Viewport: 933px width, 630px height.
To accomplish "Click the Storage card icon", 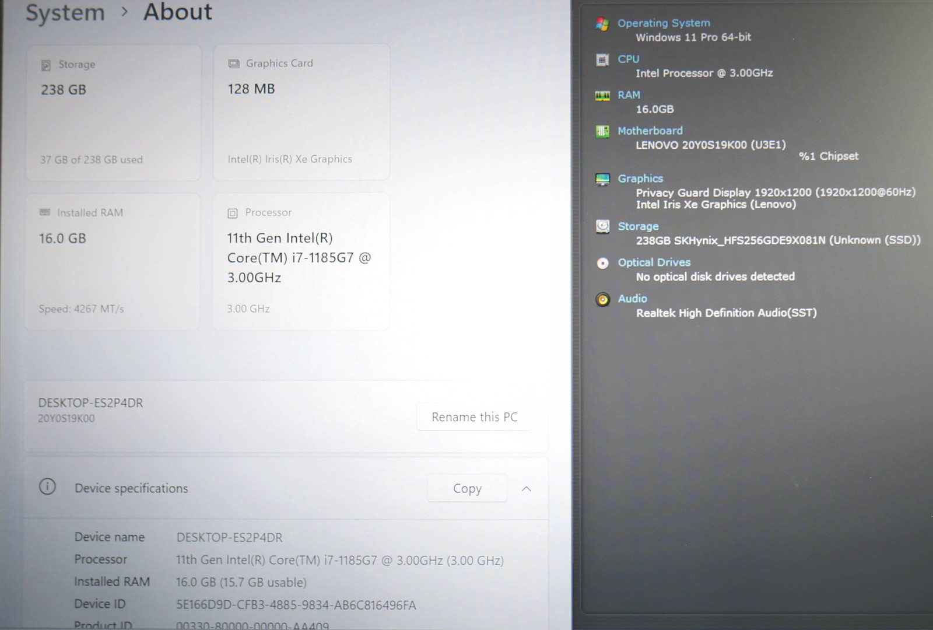I will pos(46,65).
